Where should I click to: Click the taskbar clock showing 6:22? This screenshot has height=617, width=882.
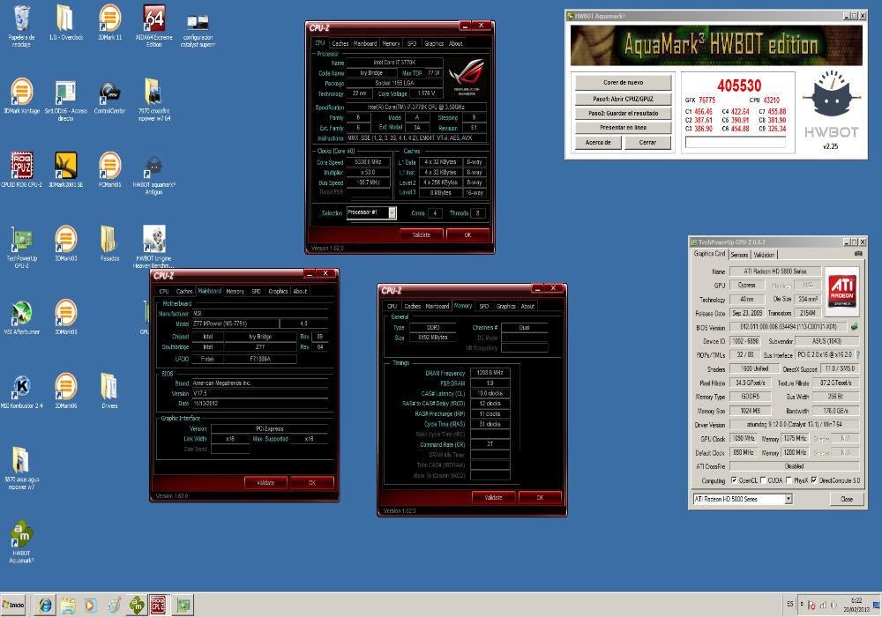pyautogui.click(x=856, y=605)
